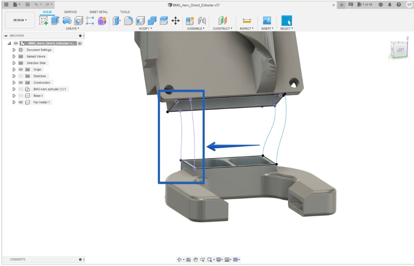Click the Insert image icon
This screenshot has width=414, height=266.
267,20
